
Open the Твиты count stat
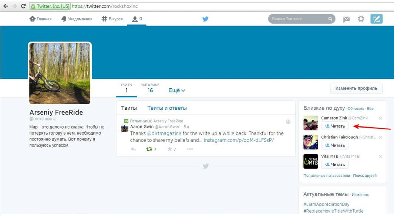127,88
